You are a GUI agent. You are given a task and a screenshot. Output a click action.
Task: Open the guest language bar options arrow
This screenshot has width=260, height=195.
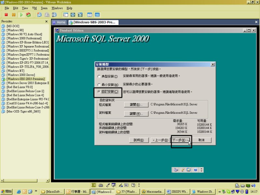click(x=201, y=170)
